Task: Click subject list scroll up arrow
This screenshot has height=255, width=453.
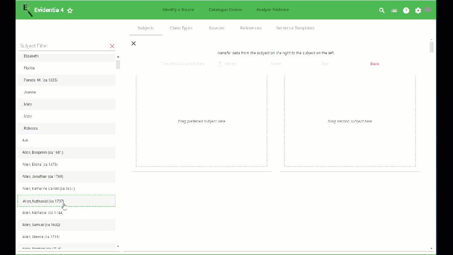Action: click(x=118, y=57)
